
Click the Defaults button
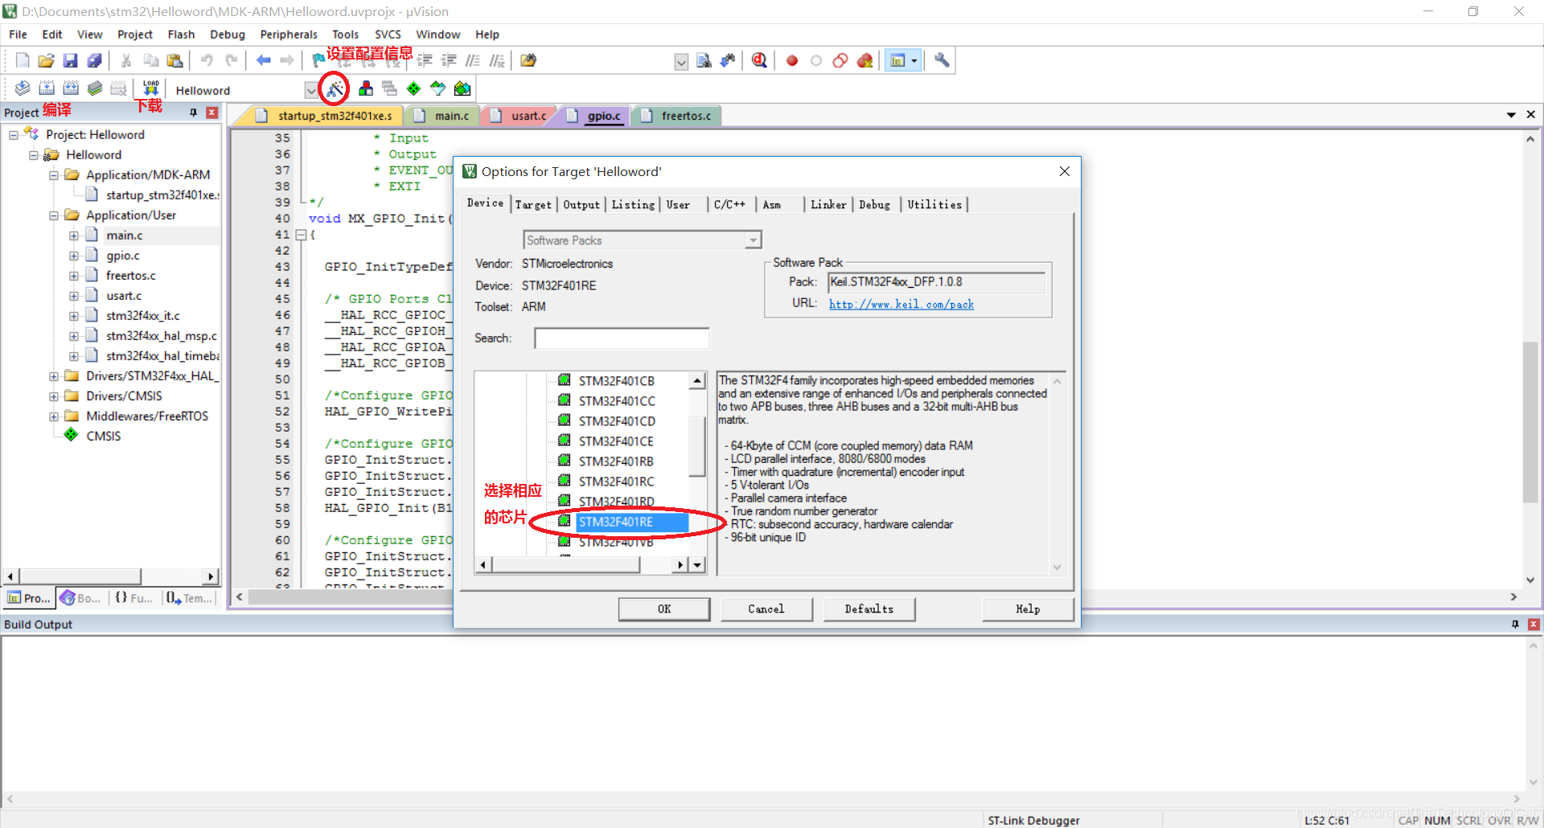point(869,609)
